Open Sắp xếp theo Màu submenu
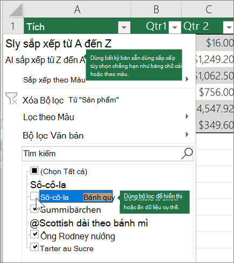234x263 pixels. (54, 80)
